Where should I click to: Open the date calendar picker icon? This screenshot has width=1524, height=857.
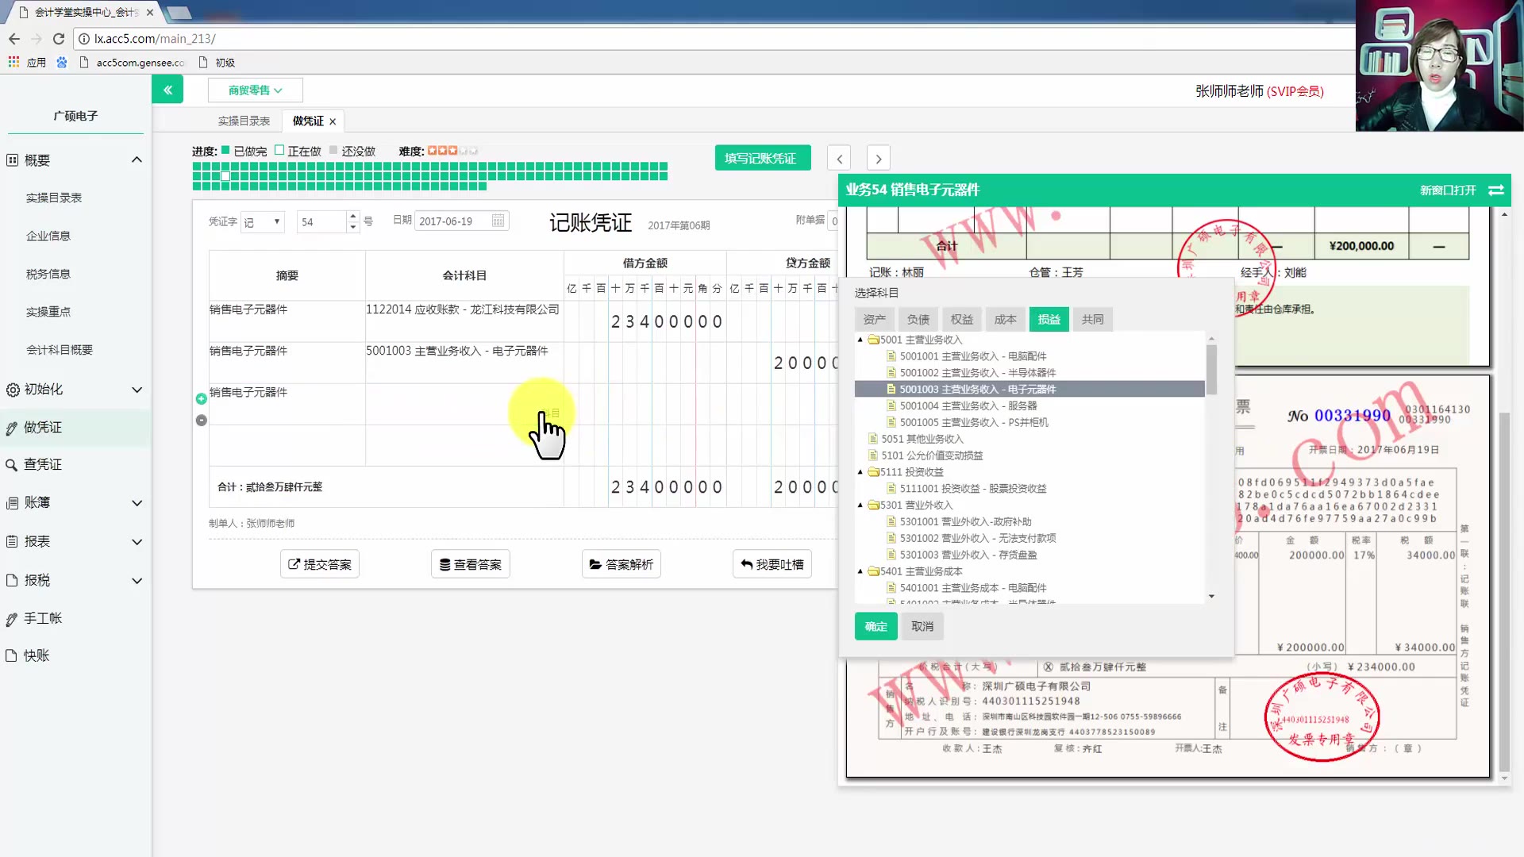(x=498, y=221)
